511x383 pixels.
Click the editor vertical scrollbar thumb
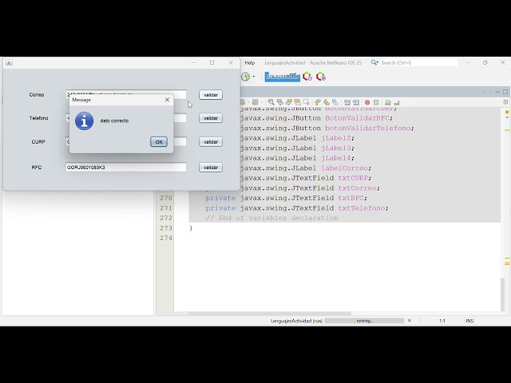coord(504,293)
